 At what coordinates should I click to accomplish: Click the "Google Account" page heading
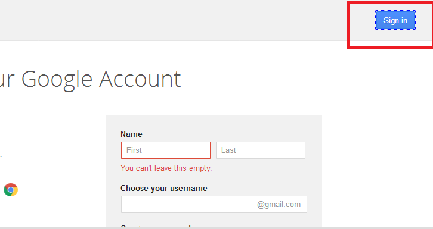click(x=90, y=79)
